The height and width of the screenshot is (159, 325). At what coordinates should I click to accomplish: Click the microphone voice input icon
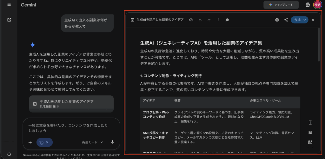pos(112,142)
